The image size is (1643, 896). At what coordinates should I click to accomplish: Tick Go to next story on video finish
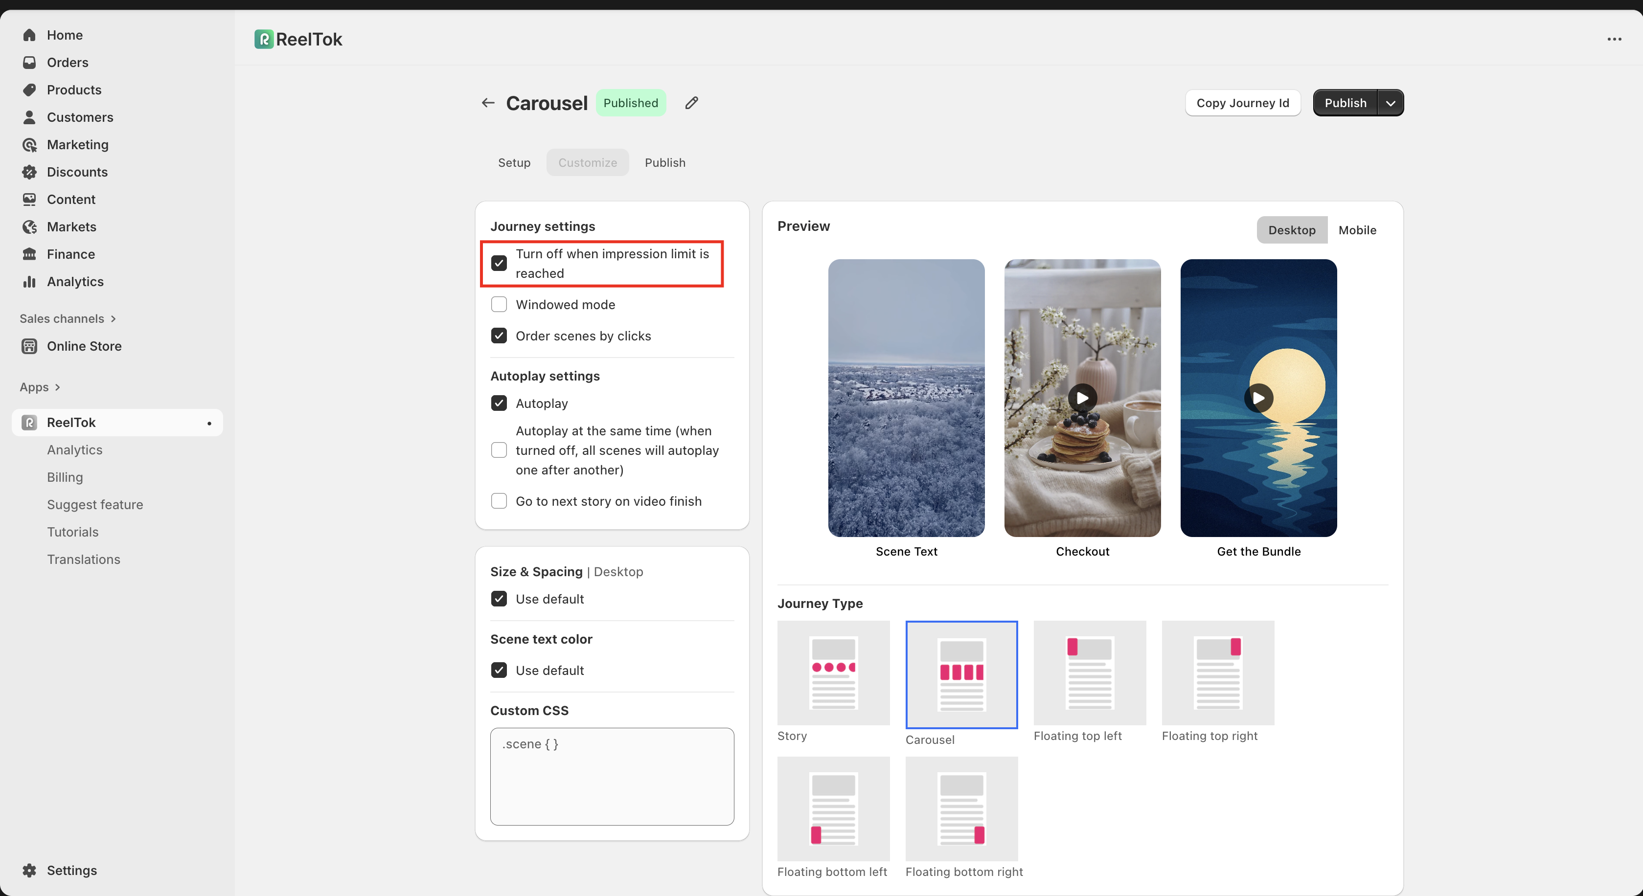coord(499,501)
